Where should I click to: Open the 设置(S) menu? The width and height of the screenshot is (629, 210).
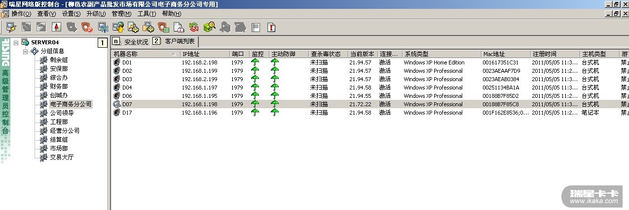click(x=72, y=14)
